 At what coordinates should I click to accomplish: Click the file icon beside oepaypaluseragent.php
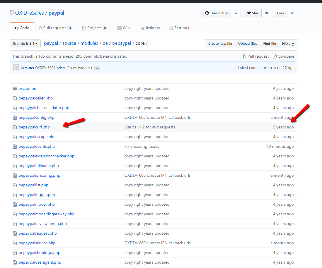click(15, 262)
